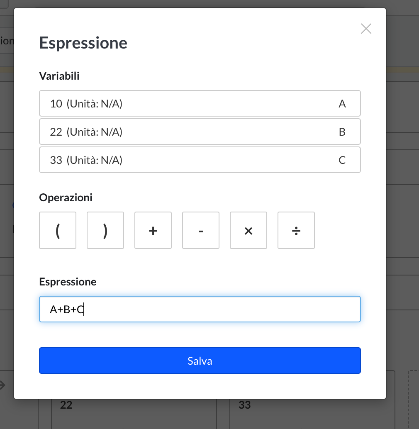Image resolution: width=419 pixels, height=429 pixels.
Task: Click the Espressione dialog title heading
Action: (83, 43)
